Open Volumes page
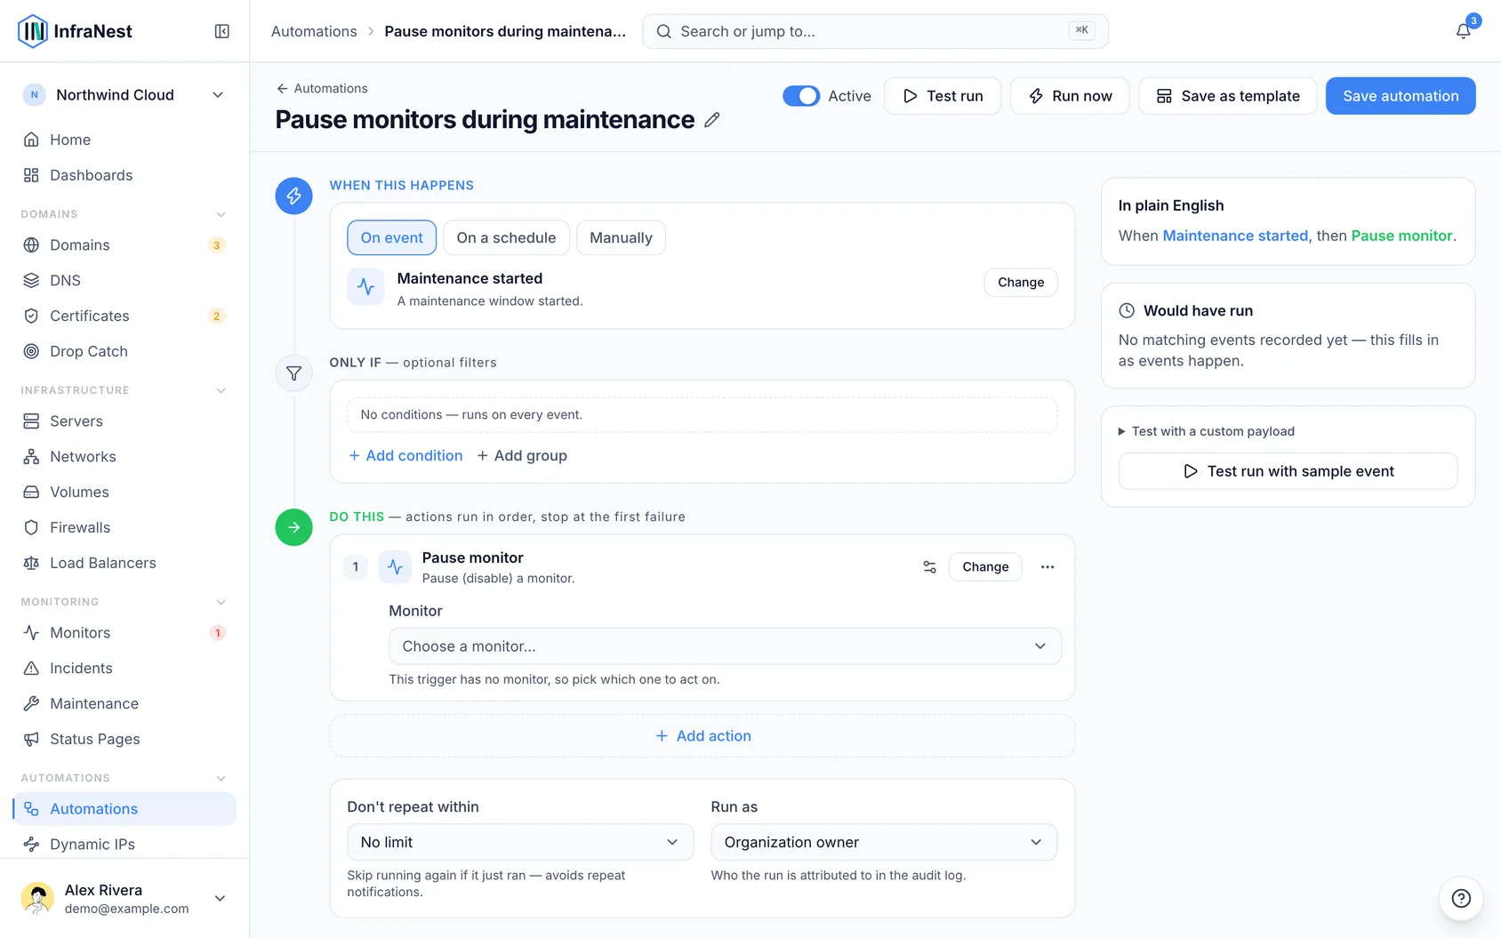The height and width of the screenshot is (938, 1501). tap(124, 492)
